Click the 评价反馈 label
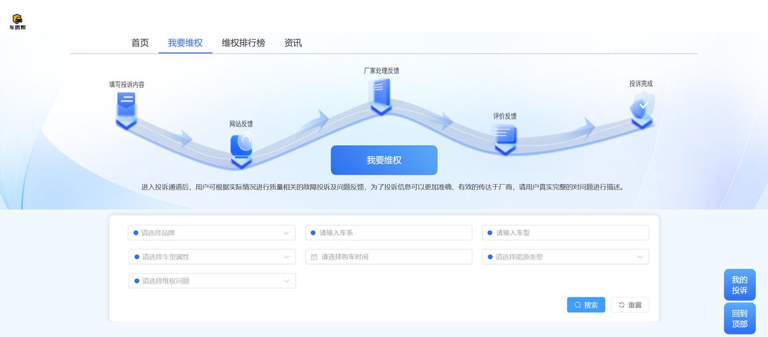The width and height of the screenshot is (768, 337). 505,116
